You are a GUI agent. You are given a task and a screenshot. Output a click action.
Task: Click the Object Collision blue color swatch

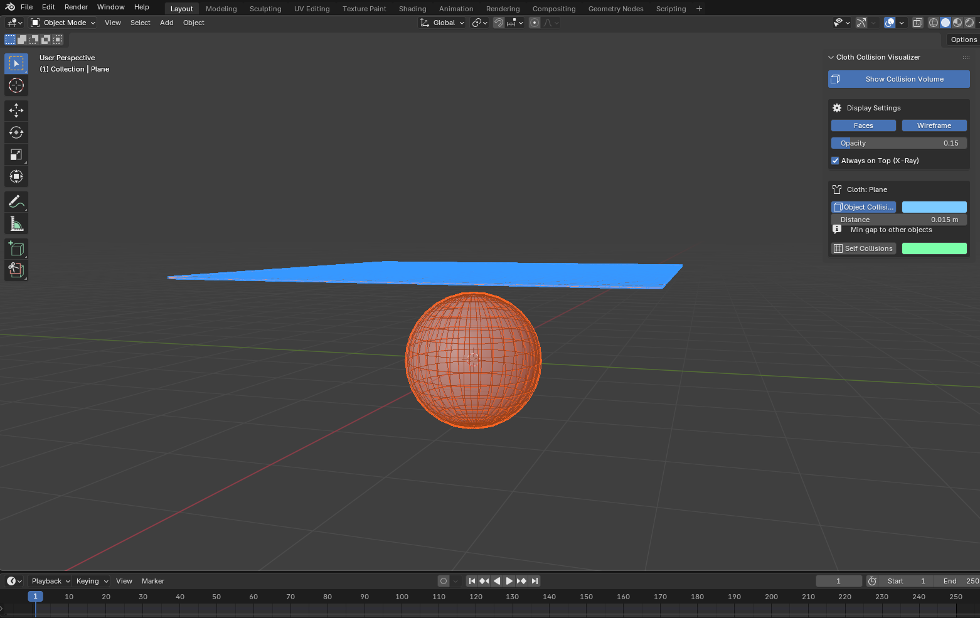pos(934,207)
